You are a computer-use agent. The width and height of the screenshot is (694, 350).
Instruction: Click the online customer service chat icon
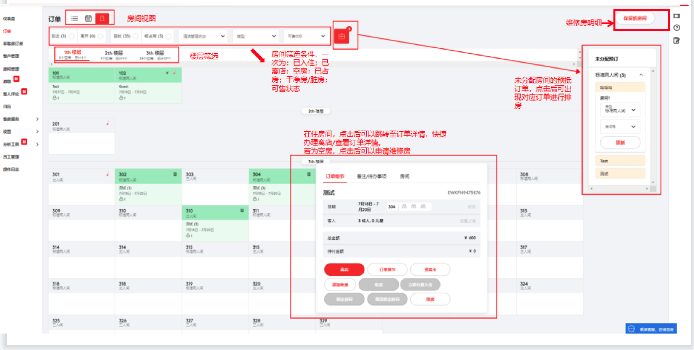coord(631,329)
